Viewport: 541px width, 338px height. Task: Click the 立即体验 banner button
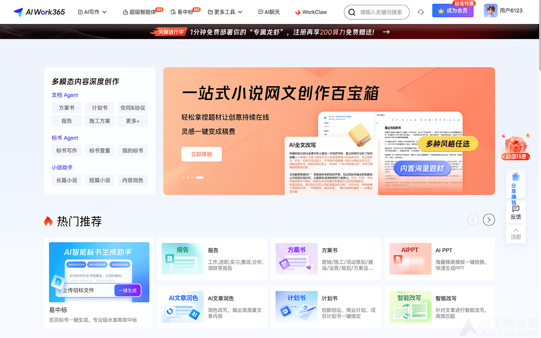(x=202, y=154)
